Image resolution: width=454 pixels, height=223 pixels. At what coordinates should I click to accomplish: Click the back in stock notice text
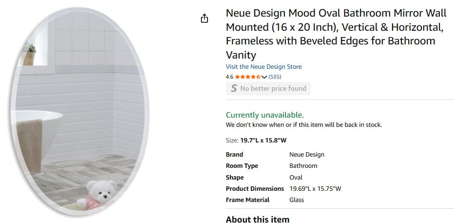[303, 125]
